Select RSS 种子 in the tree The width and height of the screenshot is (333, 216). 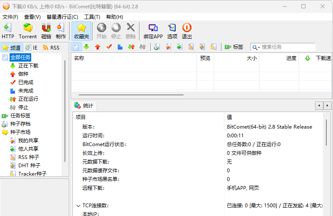coord(29,157)
